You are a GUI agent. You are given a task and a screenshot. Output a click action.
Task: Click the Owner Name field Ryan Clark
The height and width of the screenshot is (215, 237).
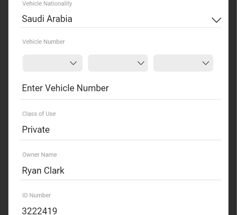(120, 171)
